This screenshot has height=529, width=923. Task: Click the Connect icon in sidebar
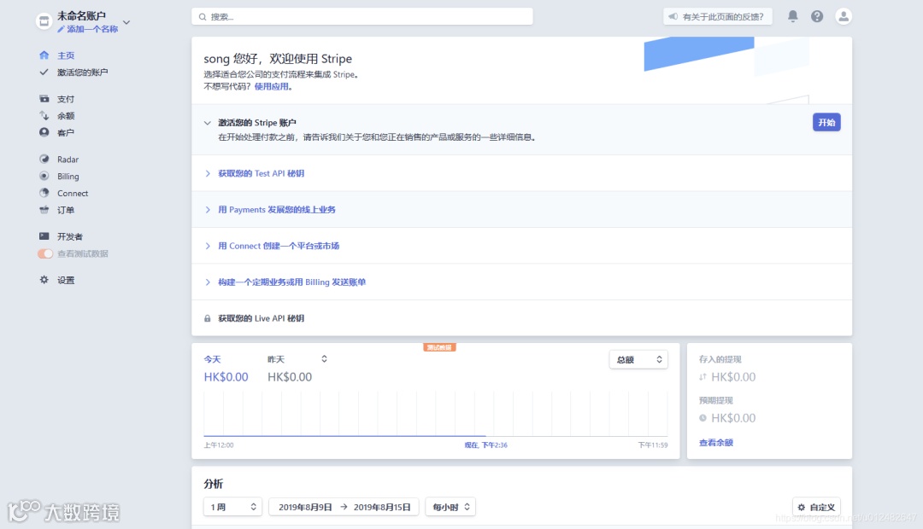pos(44,193)
